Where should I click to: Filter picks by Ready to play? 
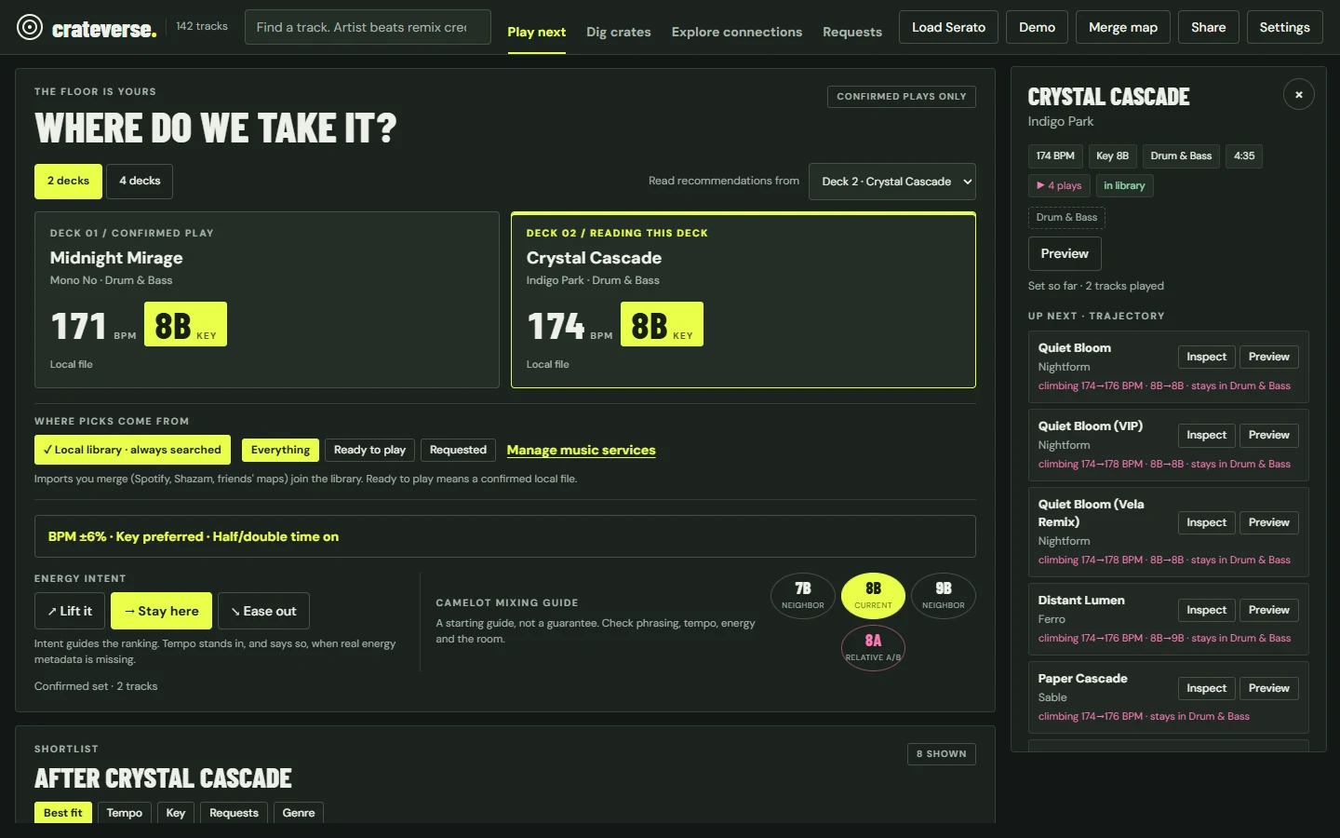(369, 450)
